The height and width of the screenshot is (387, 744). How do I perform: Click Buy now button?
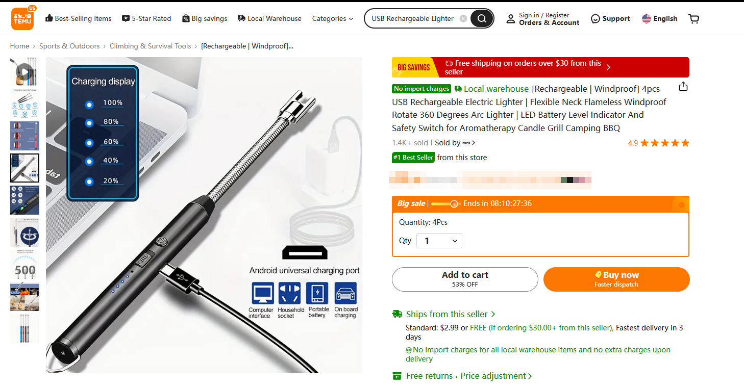point(616,279)
